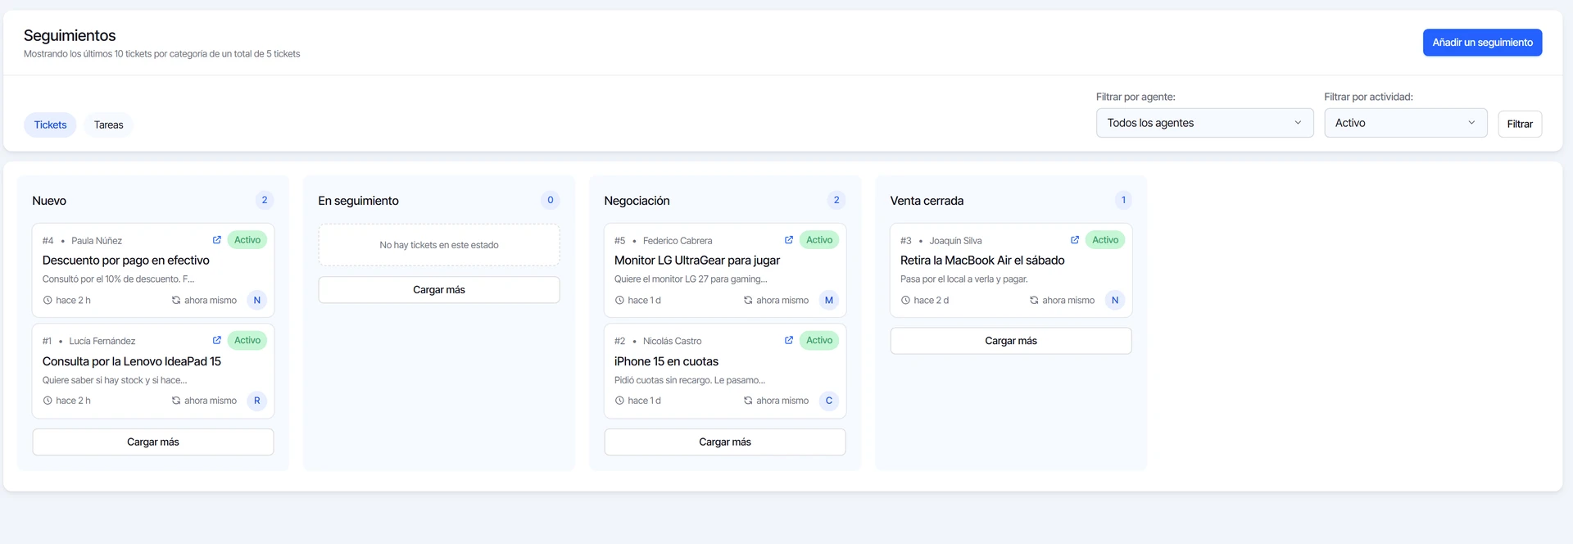Click clock icon on Retira la MacBook Air ticket

[x=905, y=301]
